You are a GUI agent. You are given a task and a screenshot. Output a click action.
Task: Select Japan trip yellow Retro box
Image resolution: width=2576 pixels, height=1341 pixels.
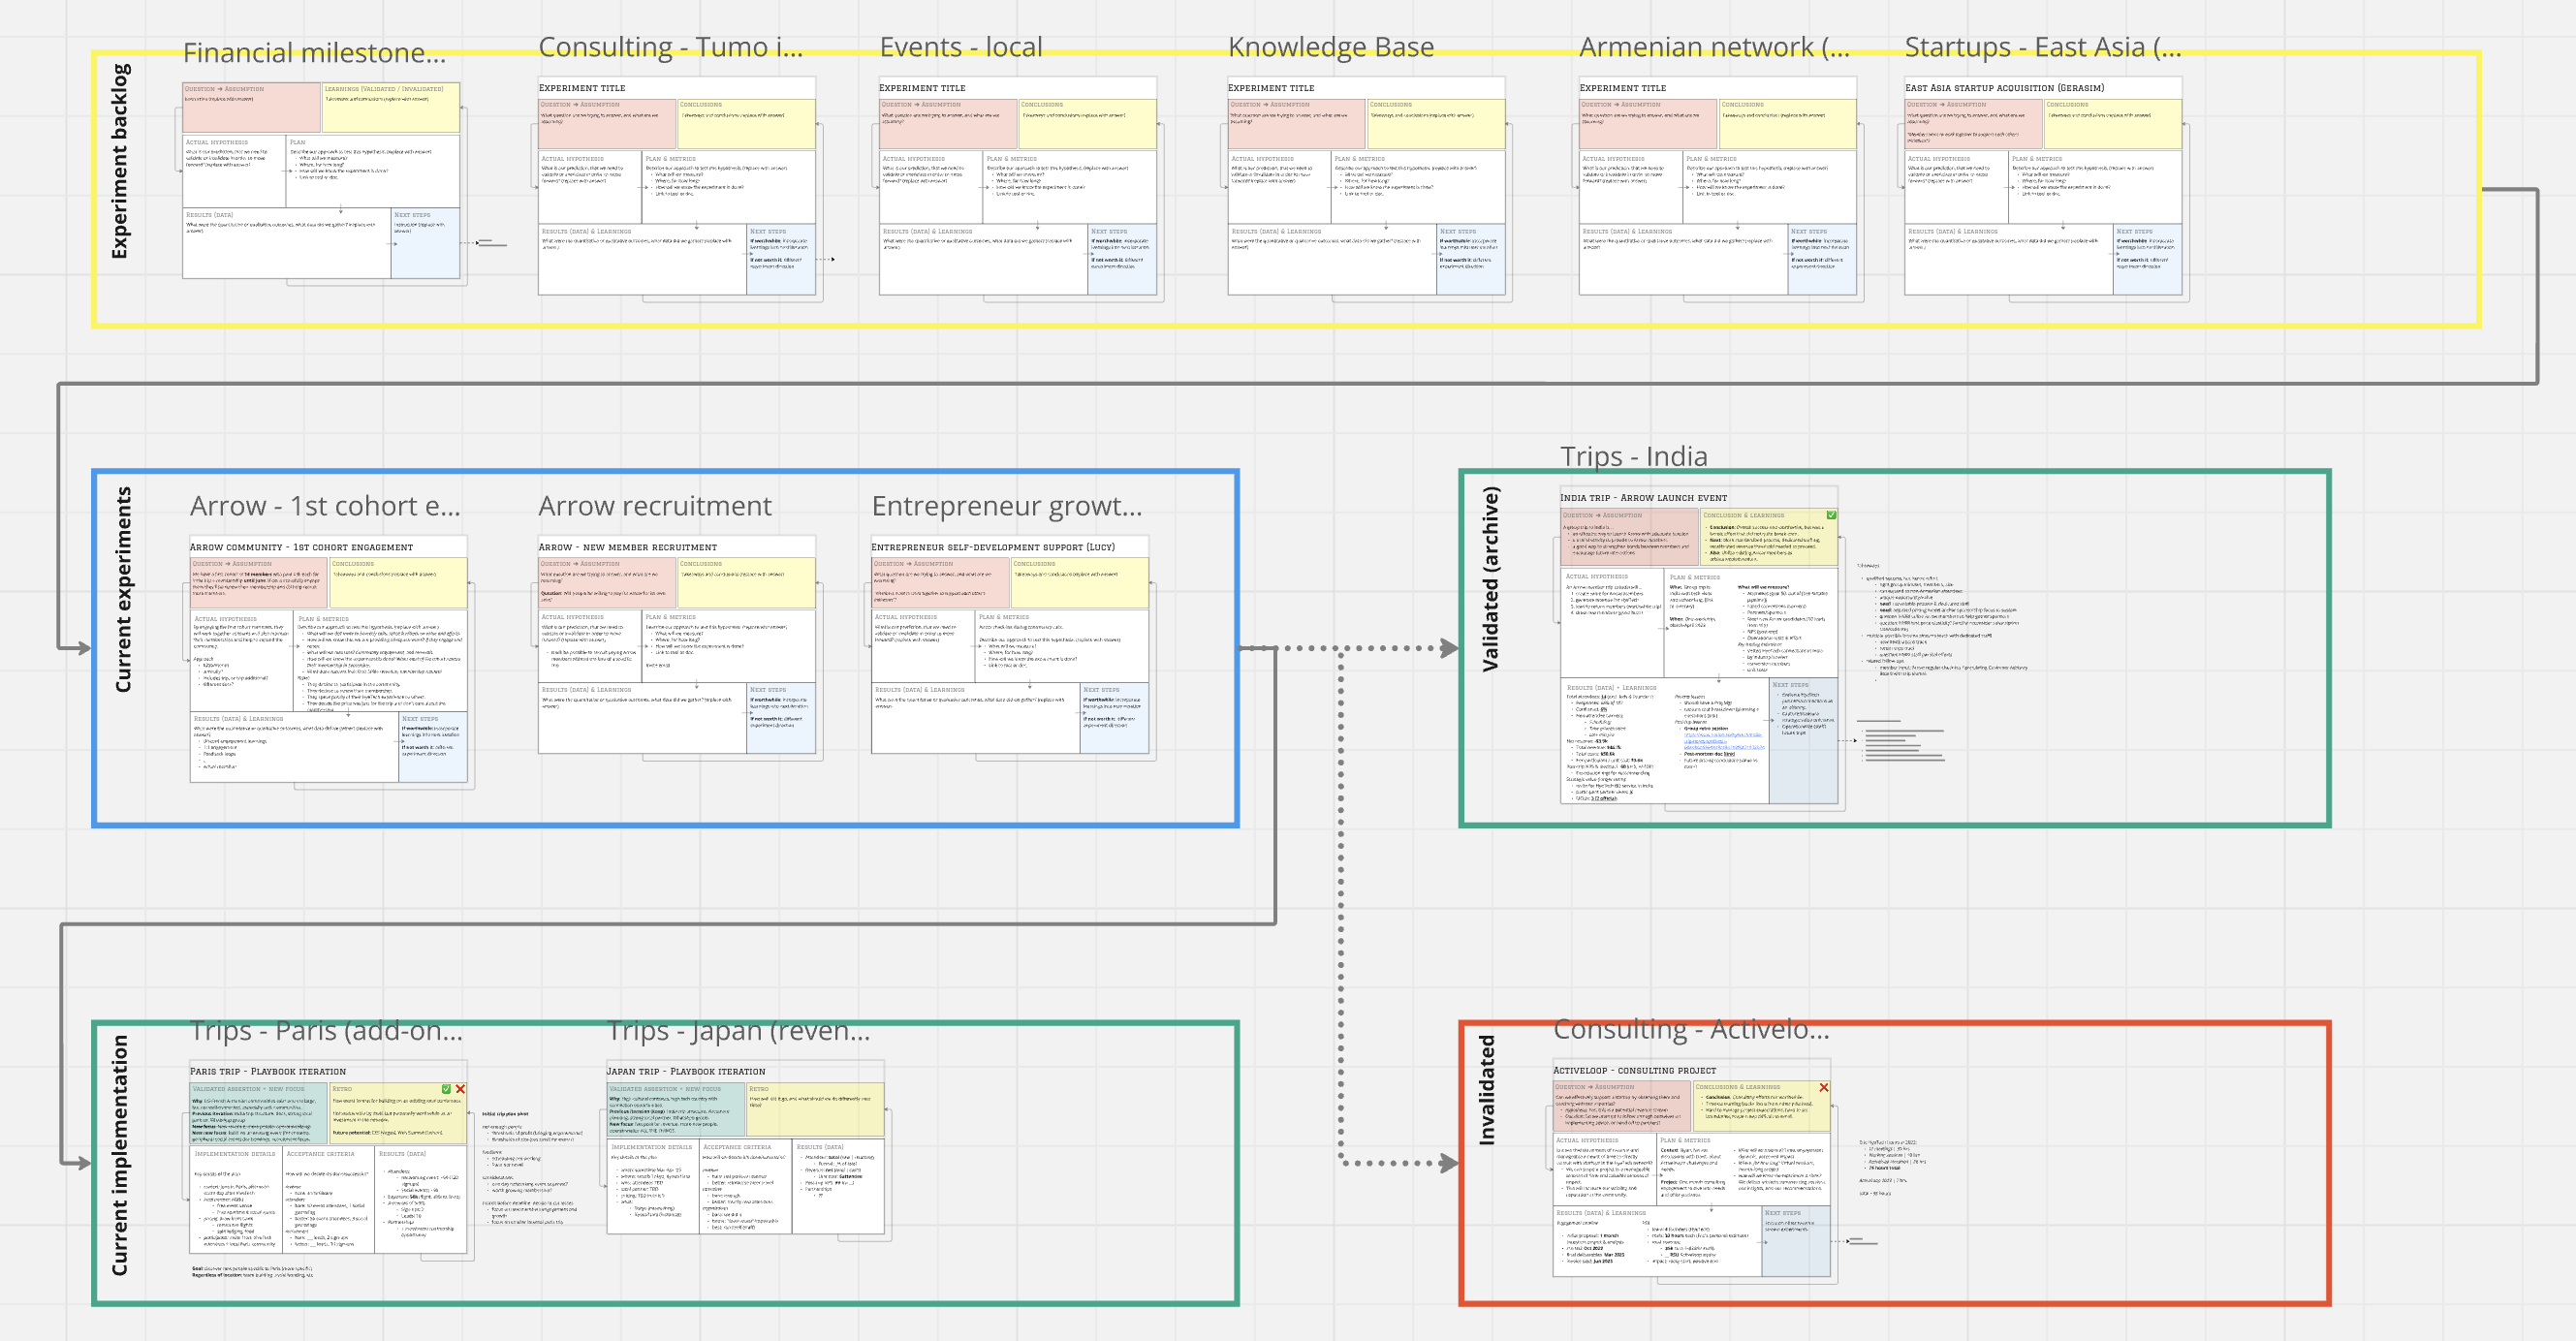(816, 1110)
